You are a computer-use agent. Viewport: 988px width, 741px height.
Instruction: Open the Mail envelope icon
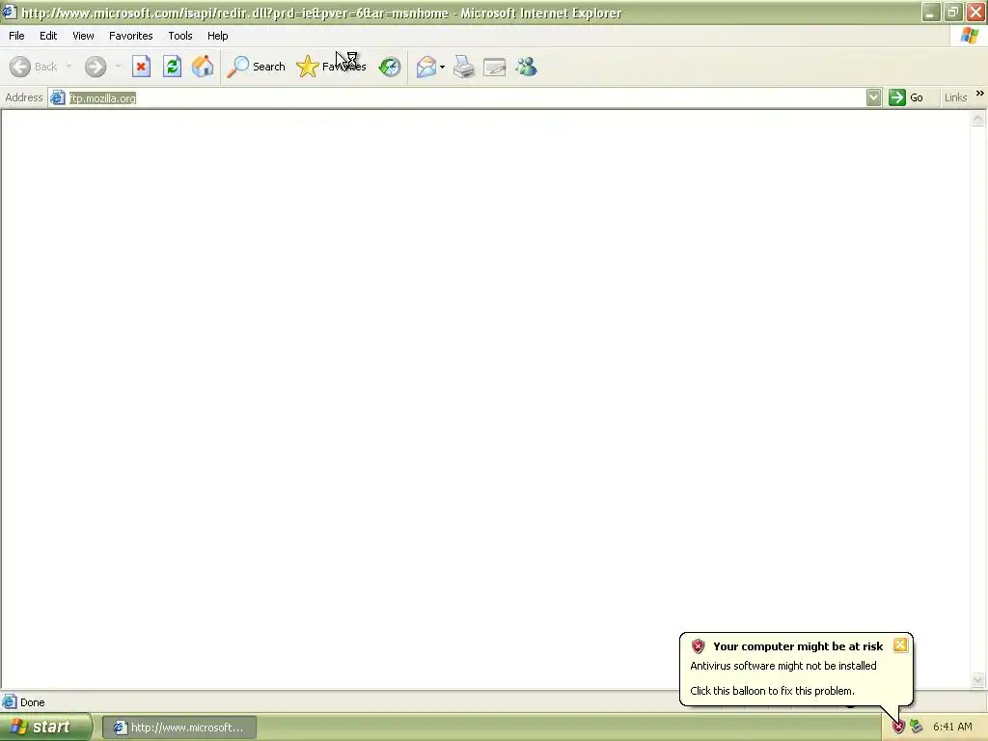425,67
